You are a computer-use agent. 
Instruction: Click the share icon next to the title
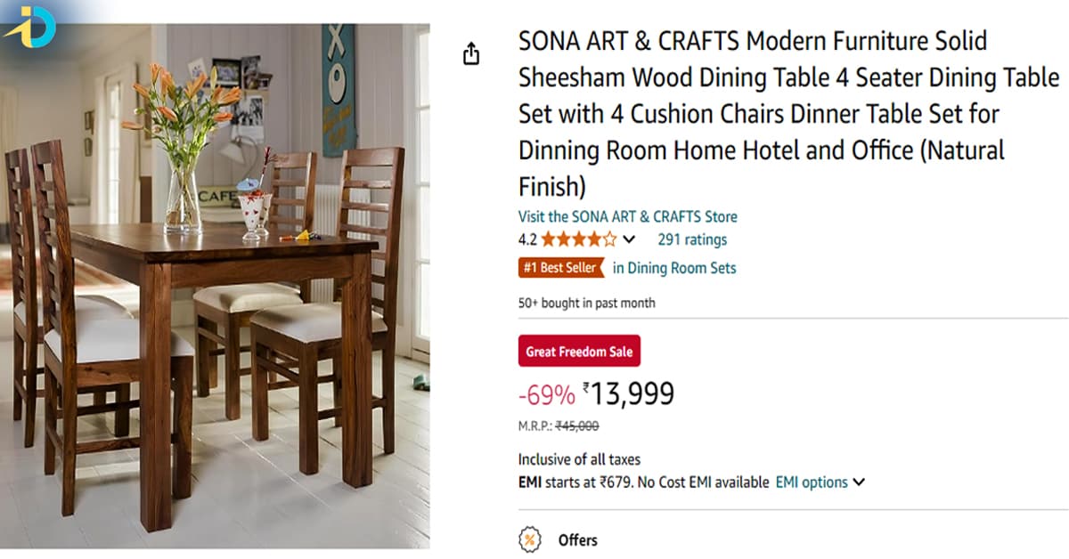point(471,53)
